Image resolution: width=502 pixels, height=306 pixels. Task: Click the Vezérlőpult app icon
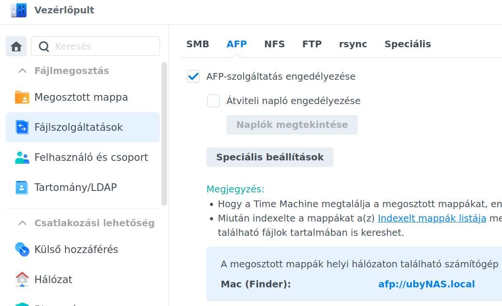pos(19,10)
